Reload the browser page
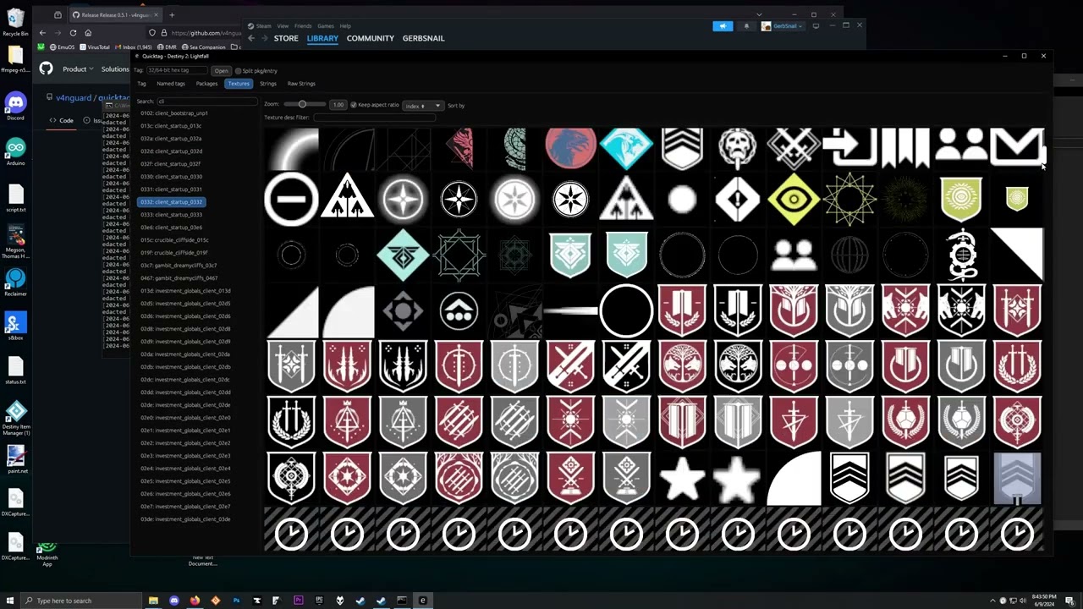Screen dimensions: 1083x609 click(73, 33)
